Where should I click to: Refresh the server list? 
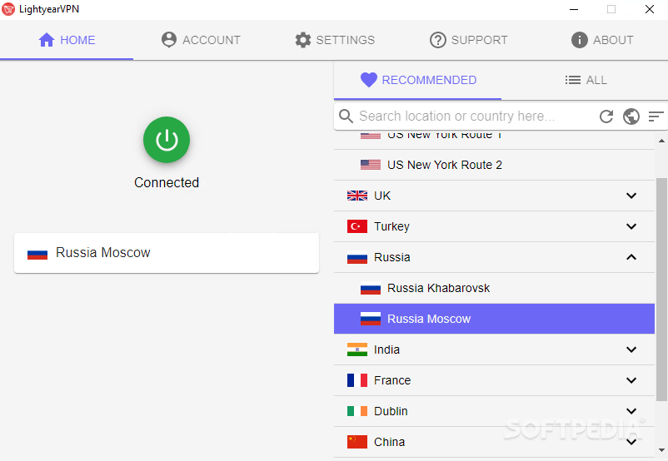point(606,116)
